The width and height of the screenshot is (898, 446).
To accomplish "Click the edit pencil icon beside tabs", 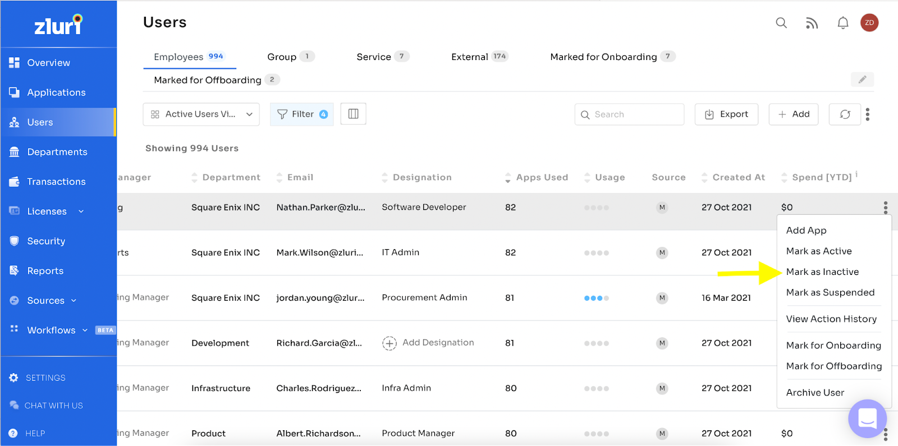I will [862, 80].
